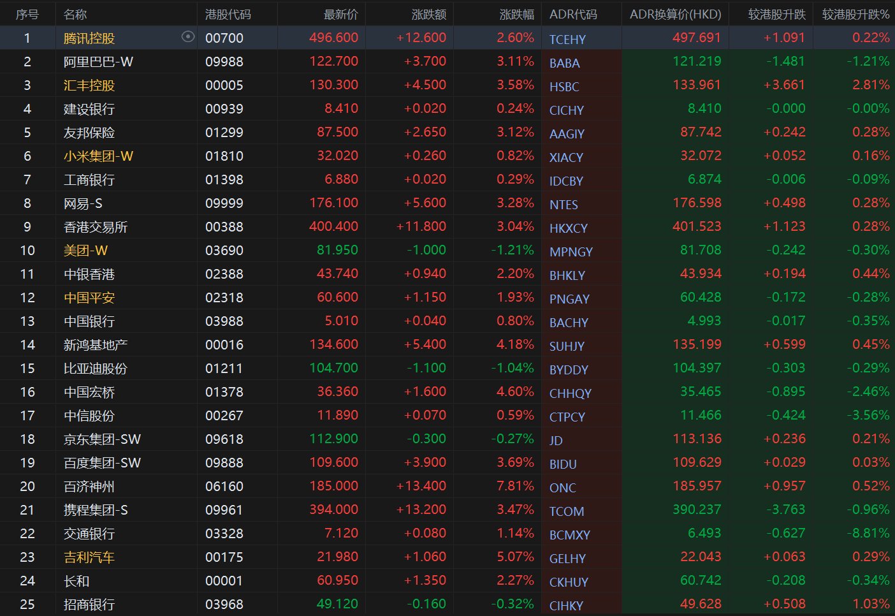Click the 港股代码 column header
This screenshot has width=895, height=616.
[x=228, y=14]
